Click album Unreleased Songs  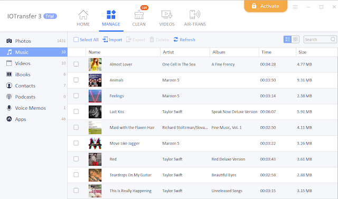pos(227,191)
